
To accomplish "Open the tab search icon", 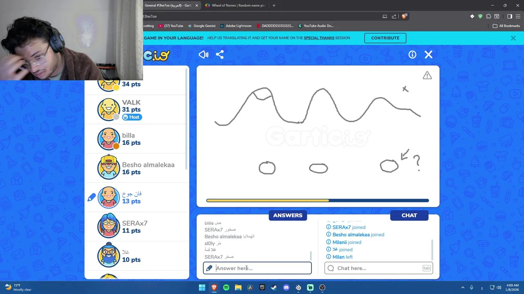I will (497, 16).
